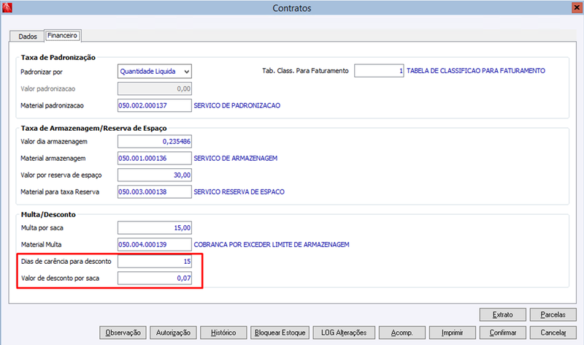Edit Dias de carência para desconto field
Viewport: 584px width, 345px height.
(155, 262)
